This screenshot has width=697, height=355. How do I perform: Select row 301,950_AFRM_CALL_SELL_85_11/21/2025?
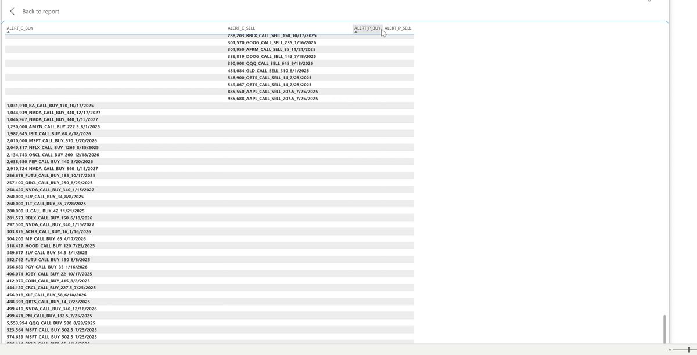pyautogui.click(x=209, y=49)
